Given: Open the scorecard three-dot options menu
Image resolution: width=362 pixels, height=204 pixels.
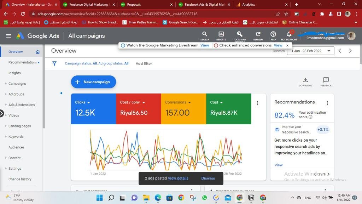Looking at the screenshot, I should pyautogui.click(x=257, y=103).
